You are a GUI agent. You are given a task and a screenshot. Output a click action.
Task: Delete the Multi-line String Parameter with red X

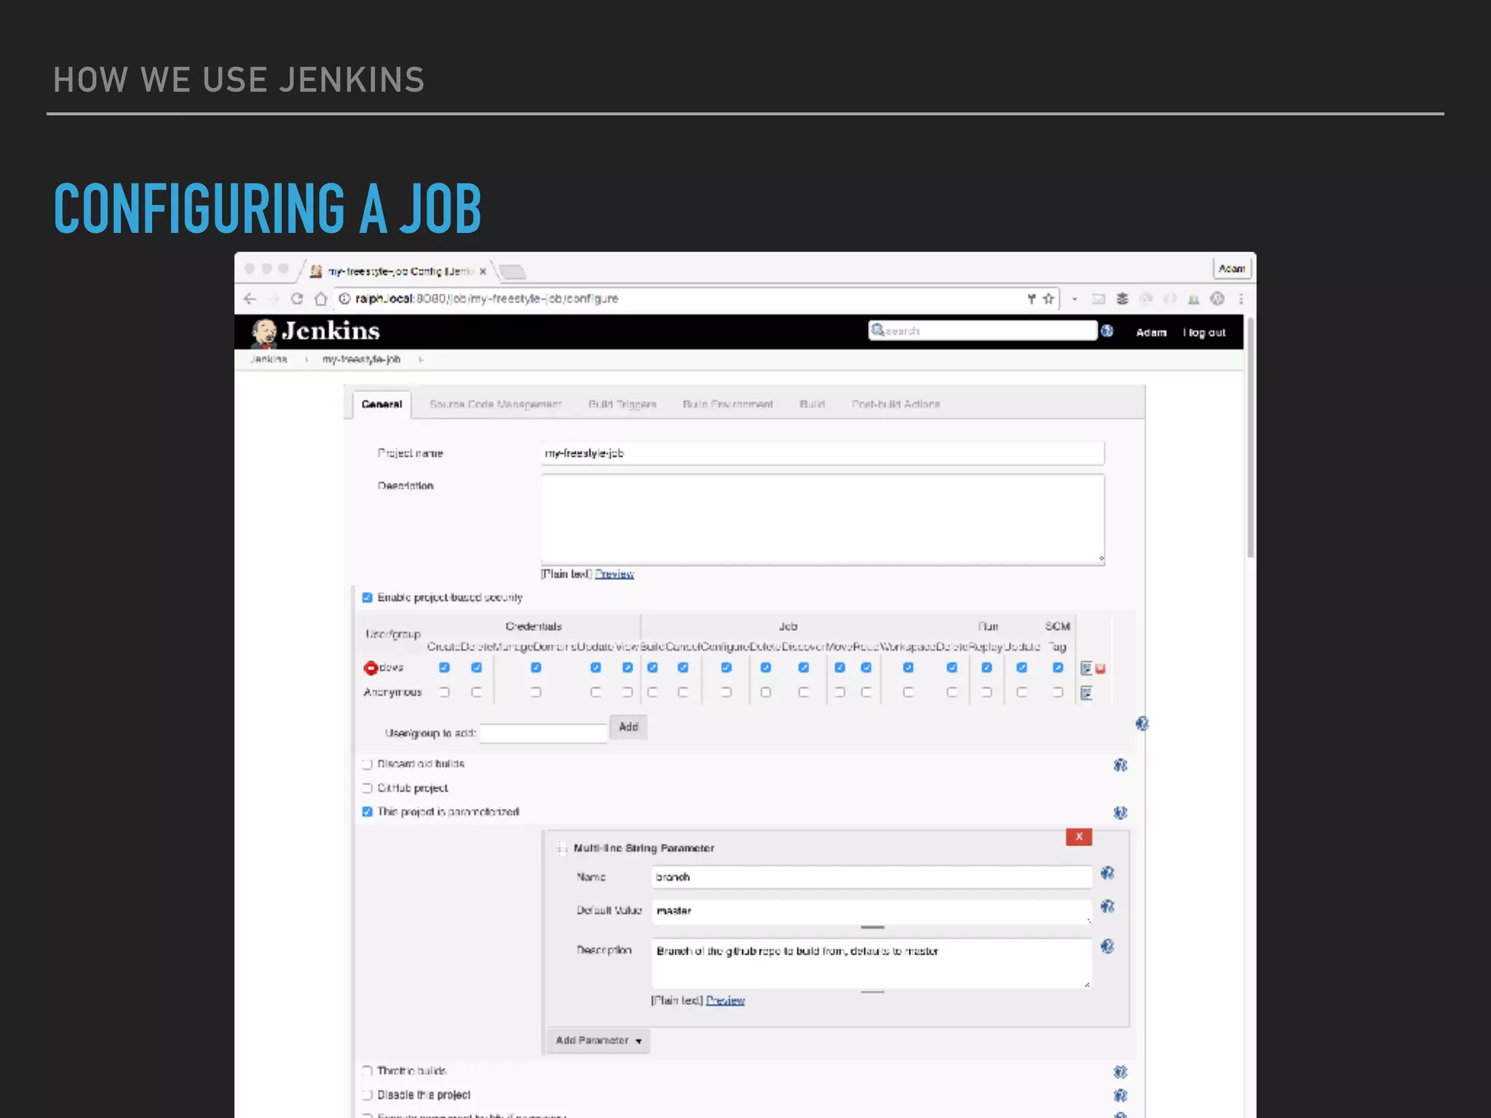pos(1079,837)
